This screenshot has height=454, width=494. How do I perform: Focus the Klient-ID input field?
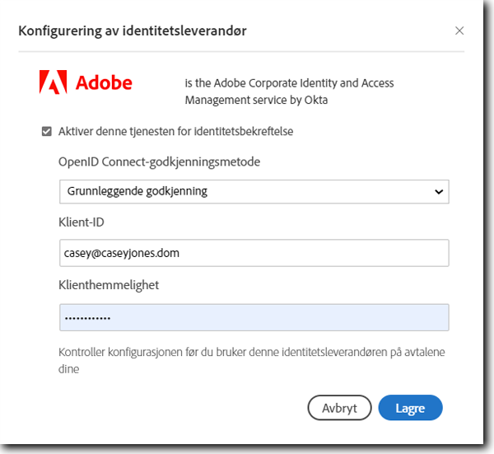(x=254, y=254)
